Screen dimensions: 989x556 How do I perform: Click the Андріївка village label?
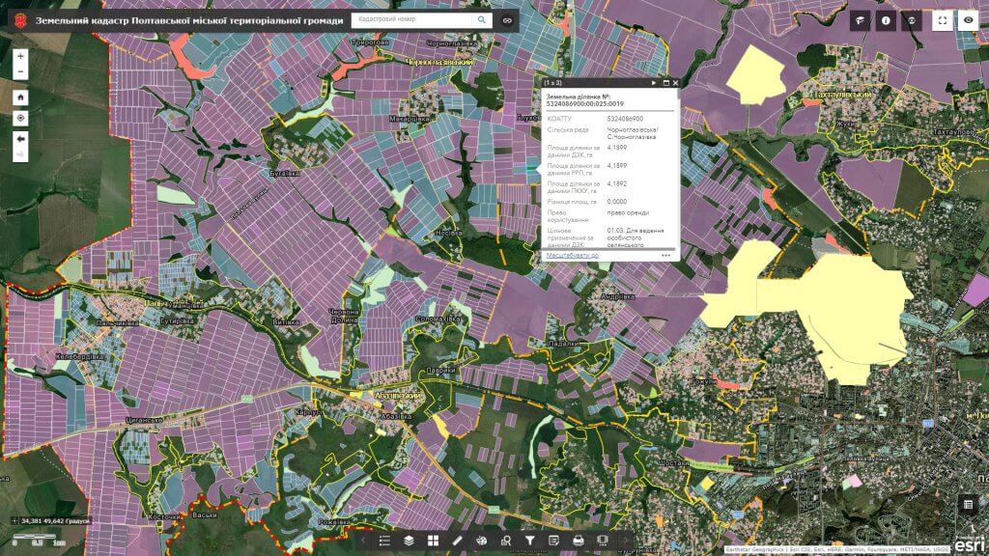coord(617,296)
